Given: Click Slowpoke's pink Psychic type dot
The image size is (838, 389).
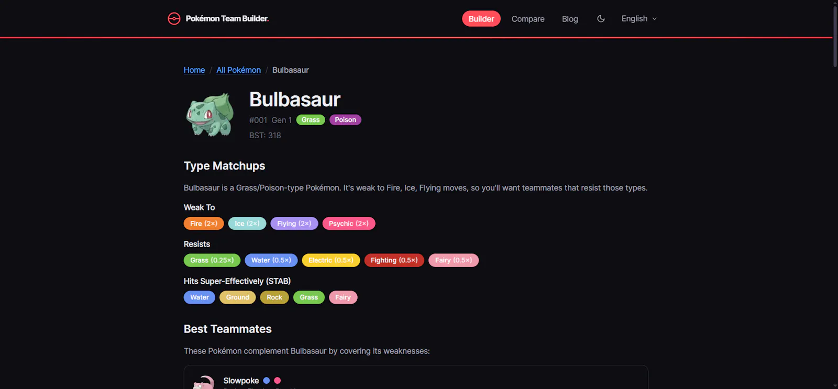Looking at the screenshot, I should pos(278,381).
